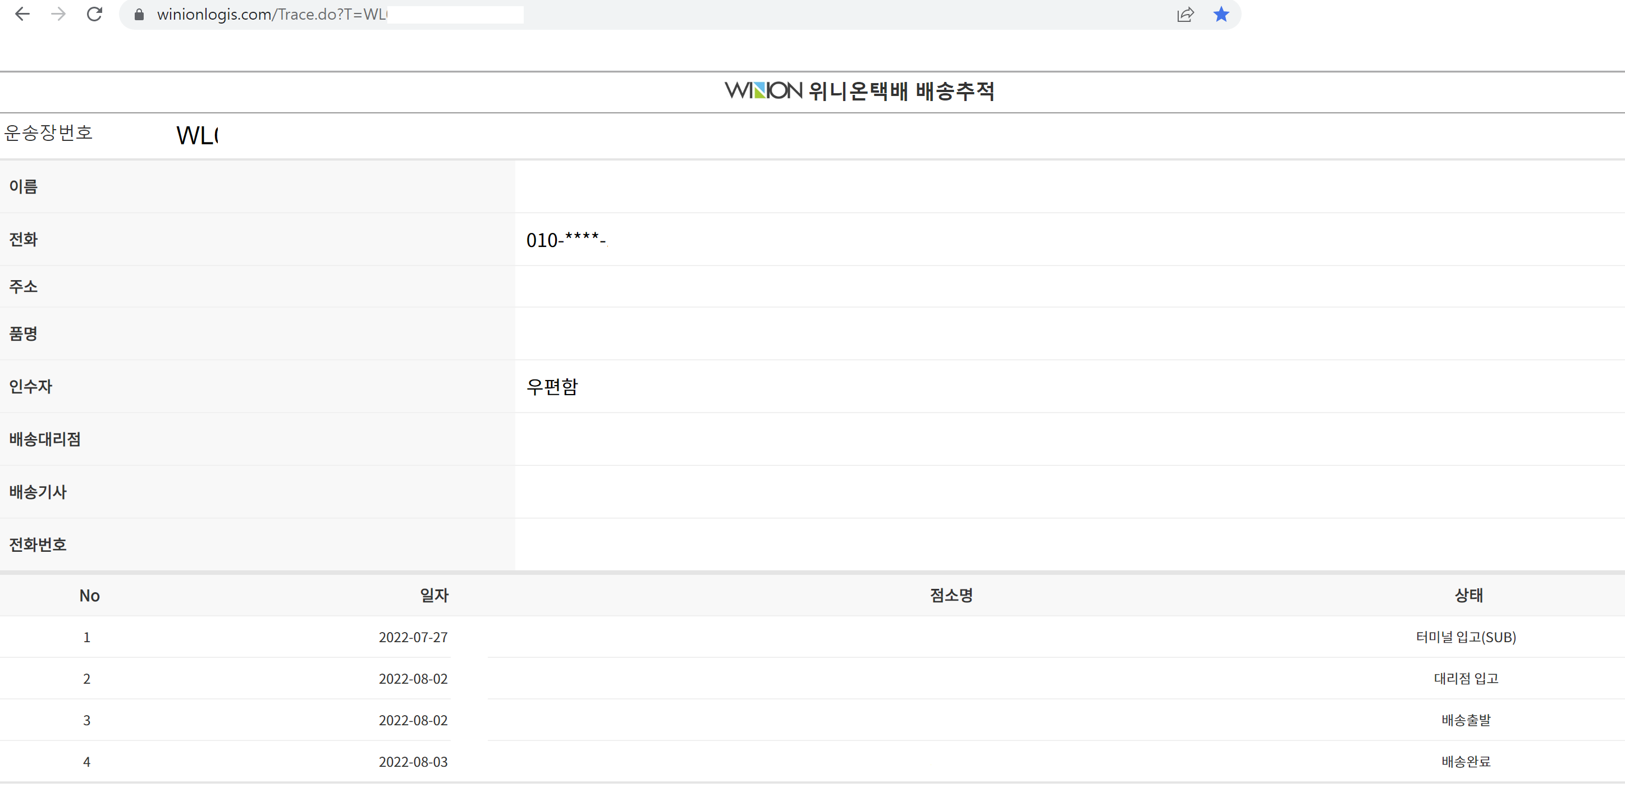Image resolution: width=1625 pixels, height=796 pixels.
Task: Click the date 2022-08-03
Action: coord(413,762)
